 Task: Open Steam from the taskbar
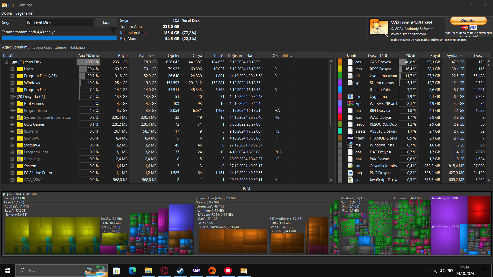coord(180,271)
